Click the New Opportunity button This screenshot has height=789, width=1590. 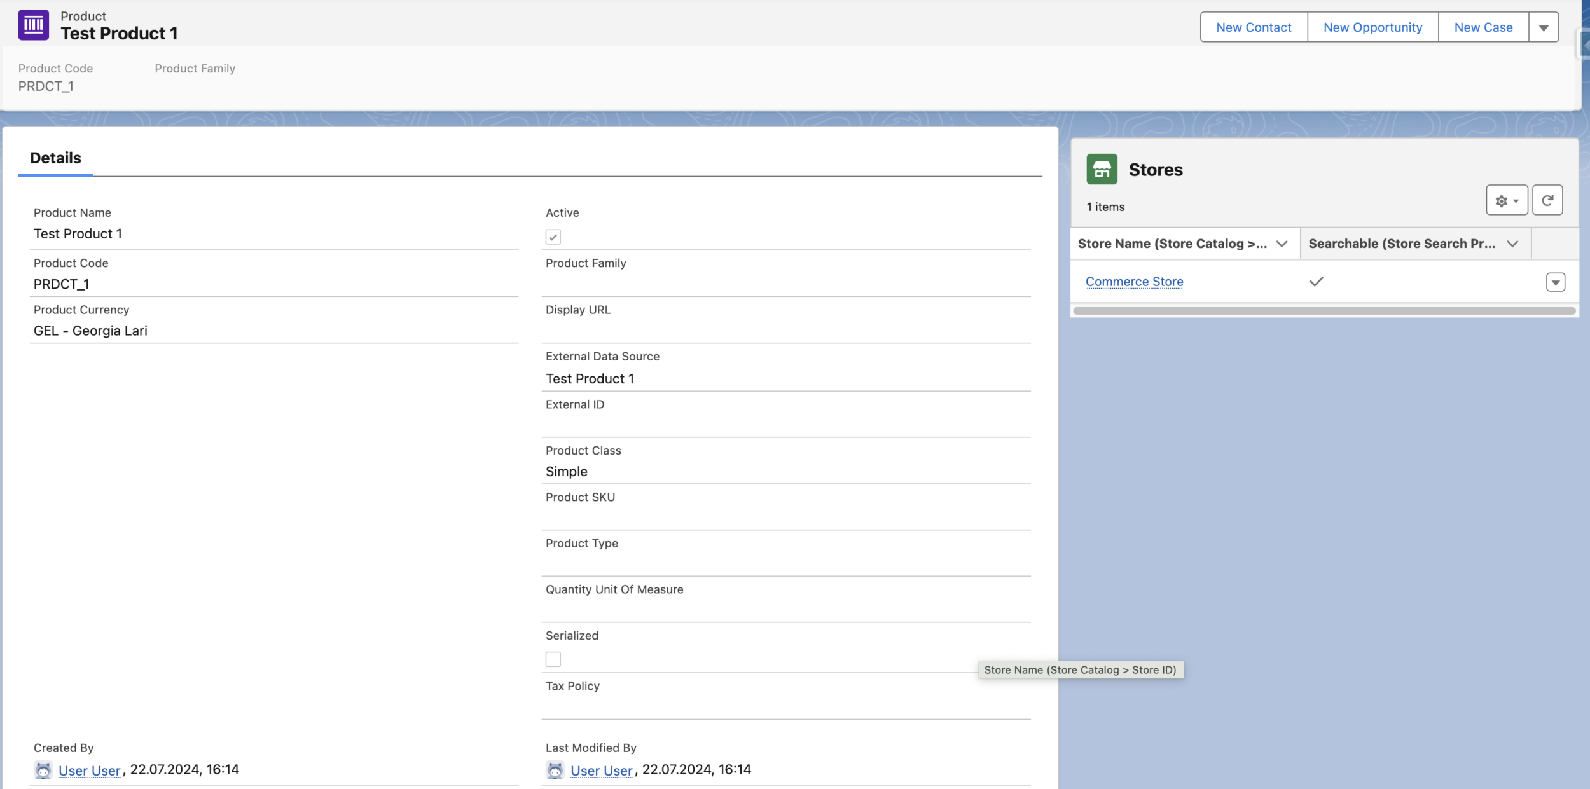(1372, 26)
